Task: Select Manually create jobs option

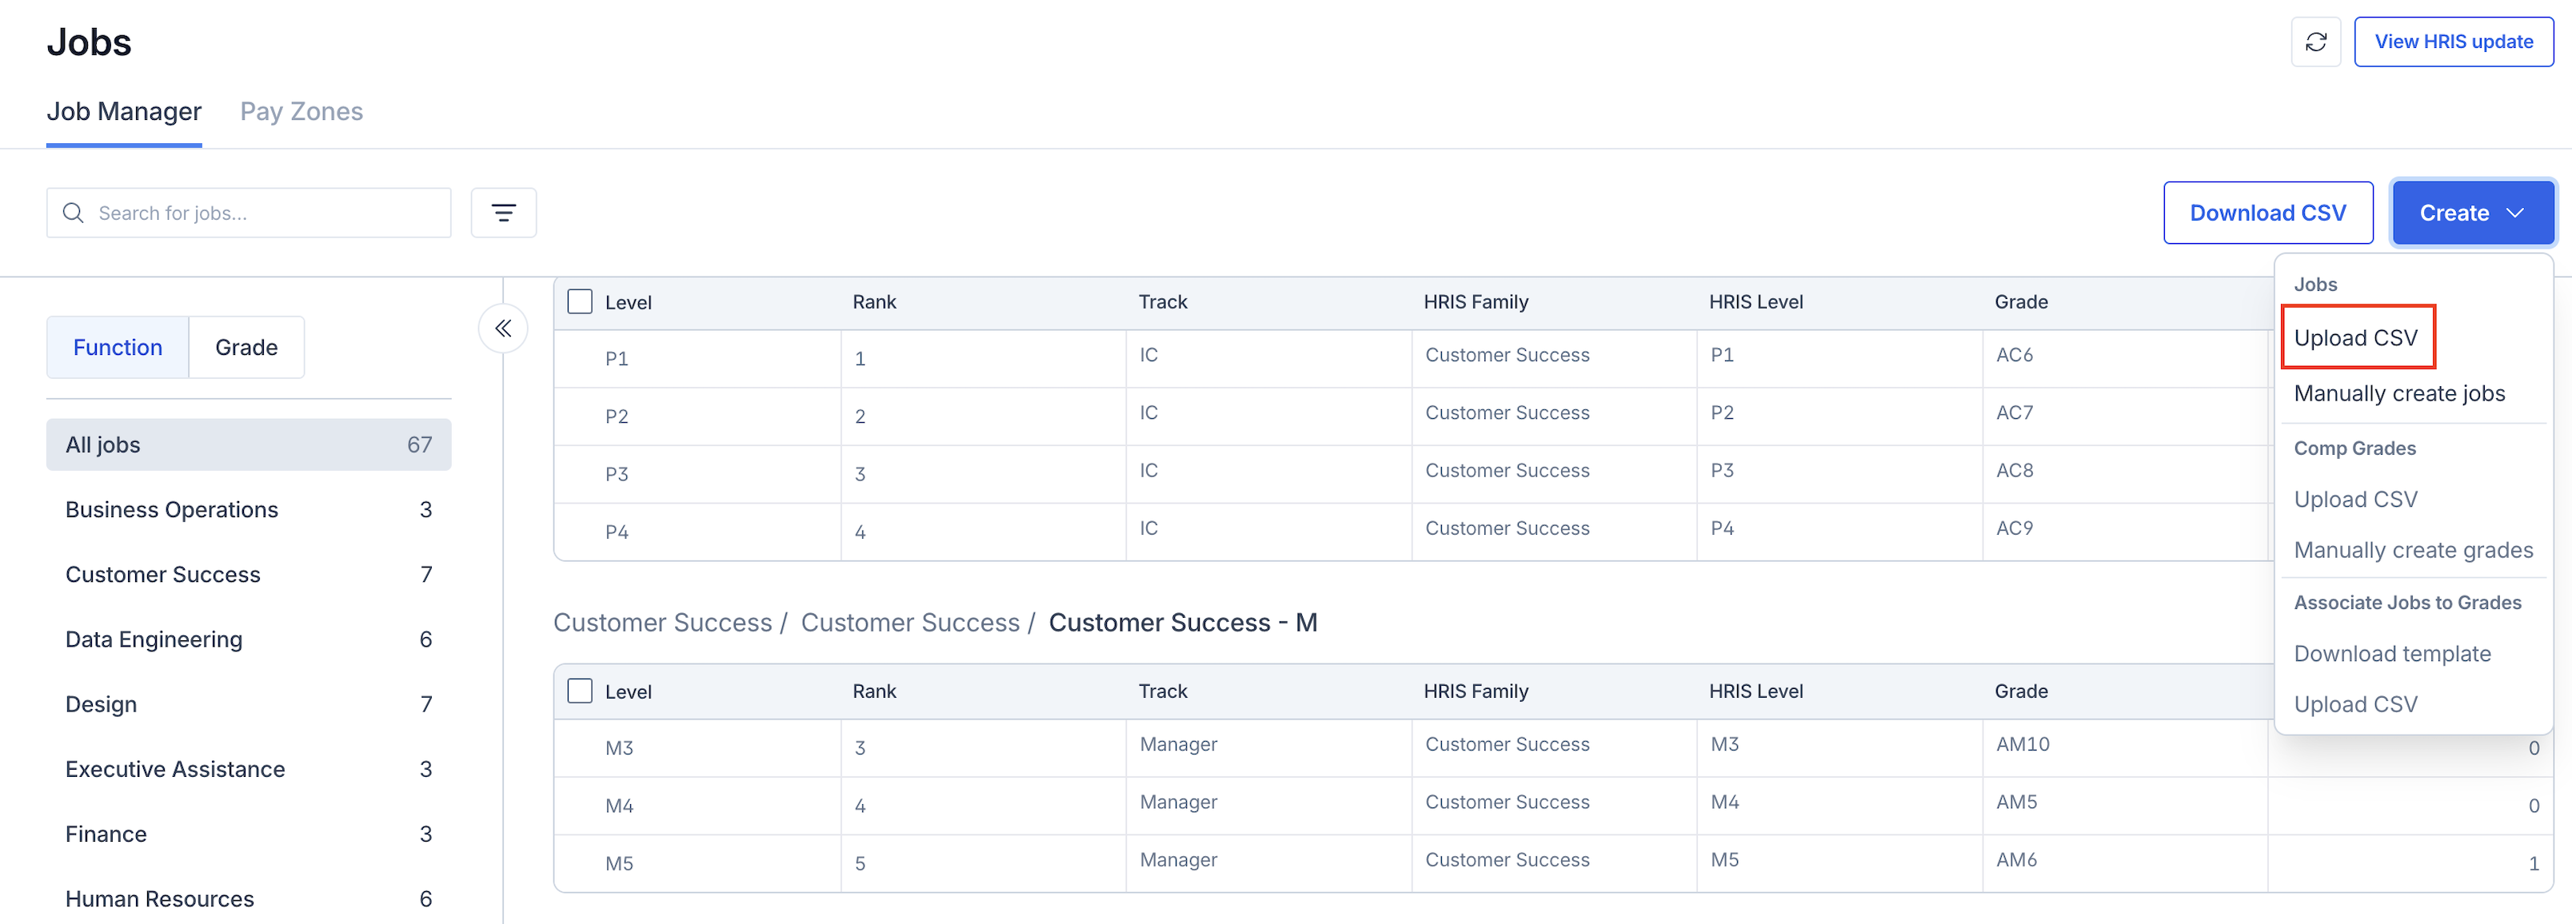Action: (x=2398, y=393)
